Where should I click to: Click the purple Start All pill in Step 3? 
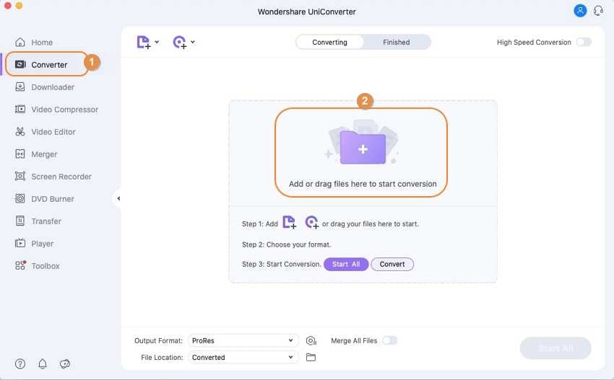(x=346, y=265)
